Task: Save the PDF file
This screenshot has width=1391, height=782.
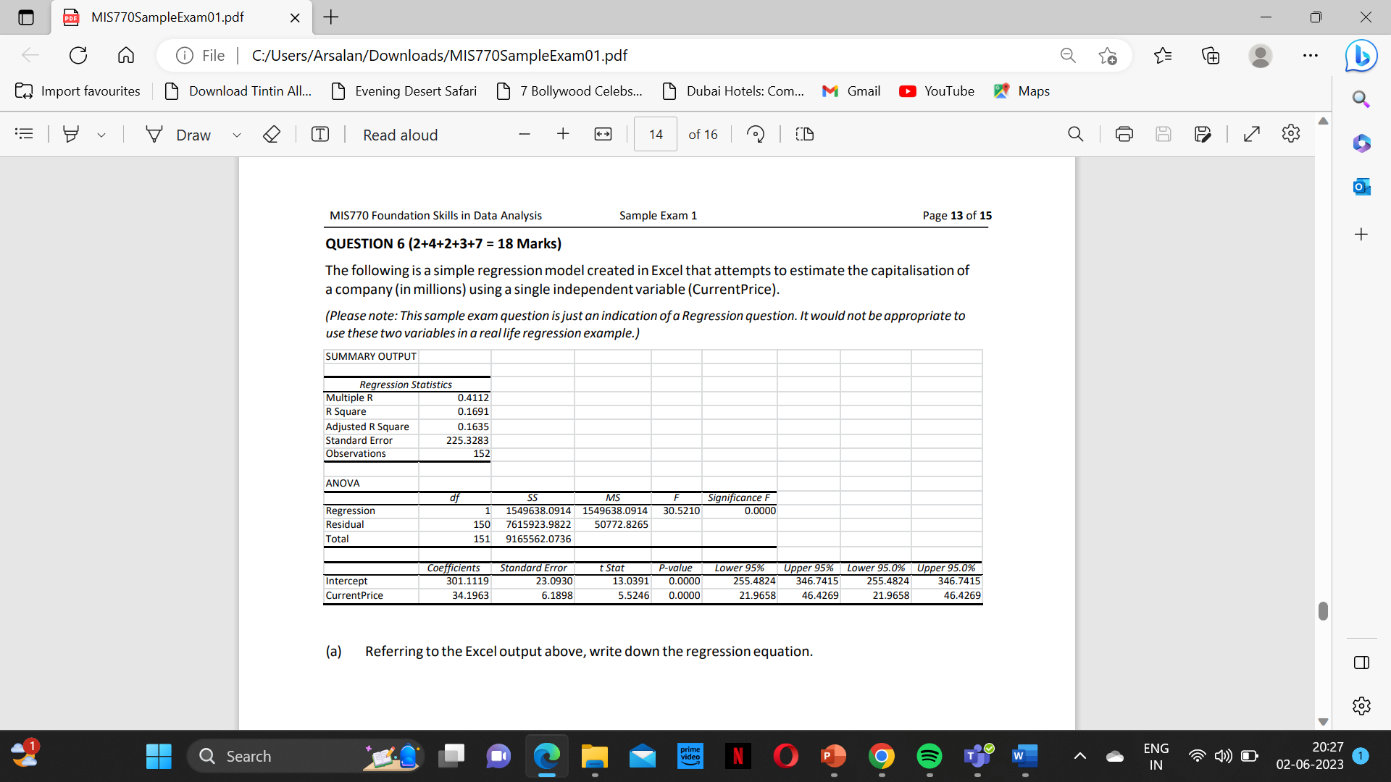Action: (x=1164, y=134)
